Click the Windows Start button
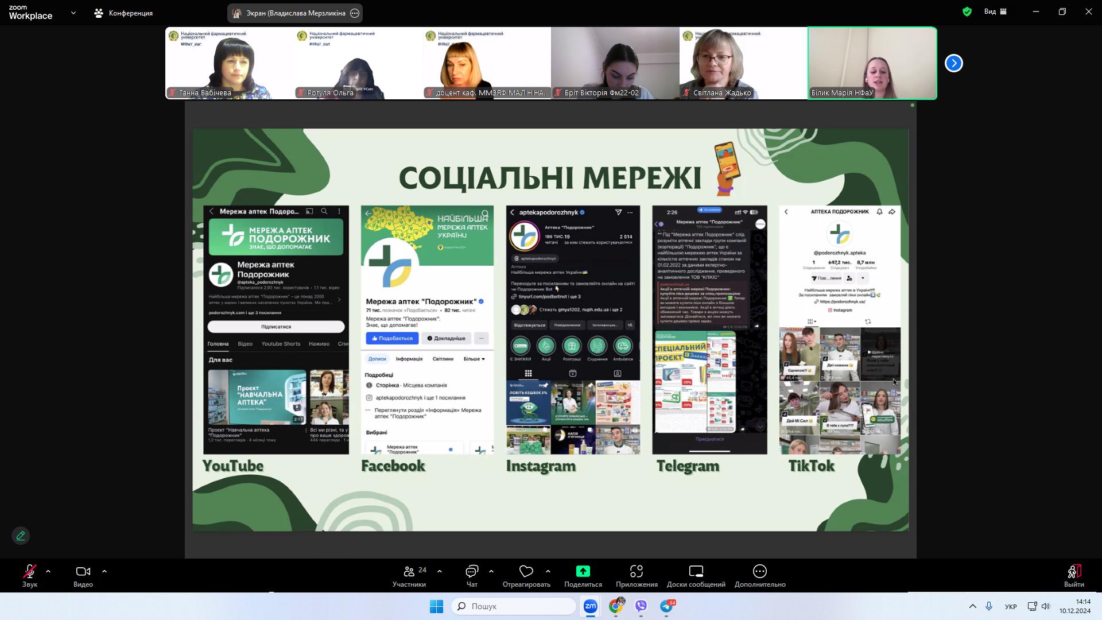1102x620 pixels. [x=436, y=606]
